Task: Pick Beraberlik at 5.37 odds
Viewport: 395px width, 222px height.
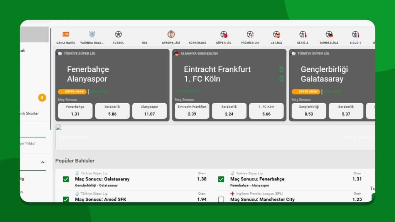Action: (346, 111)
